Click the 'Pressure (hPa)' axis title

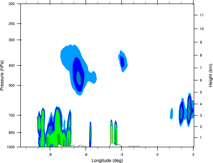2,75
